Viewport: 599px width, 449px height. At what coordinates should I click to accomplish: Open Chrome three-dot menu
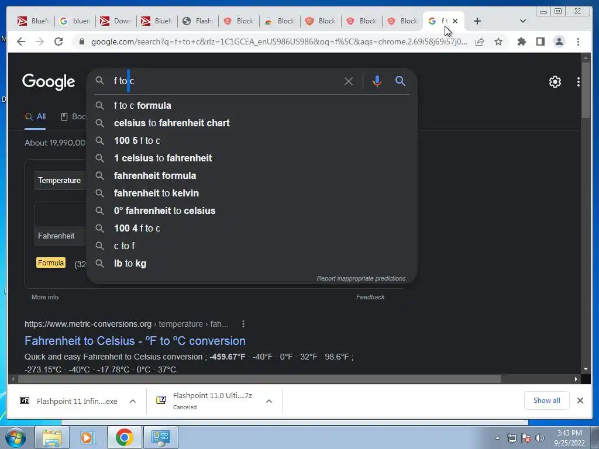click(x=578, y=42)
